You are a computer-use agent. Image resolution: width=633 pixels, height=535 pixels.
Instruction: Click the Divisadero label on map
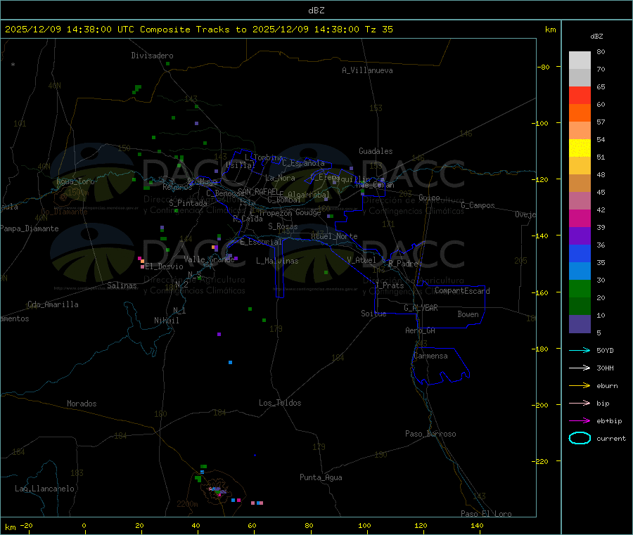coord(152,56)
